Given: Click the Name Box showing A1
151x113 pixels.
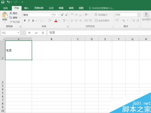Looking at the screenshot, I should tap(11, 33).
